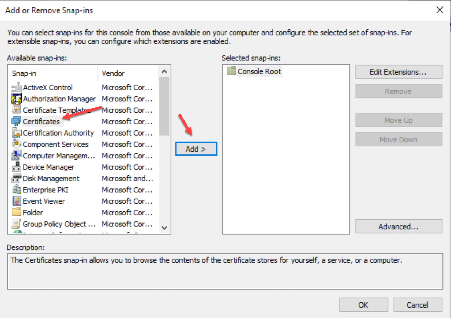Image resolution: width=451 pixels, height=318 pixels.
Task: Click the Disk Management vendor cell
Action: [127, 178]
